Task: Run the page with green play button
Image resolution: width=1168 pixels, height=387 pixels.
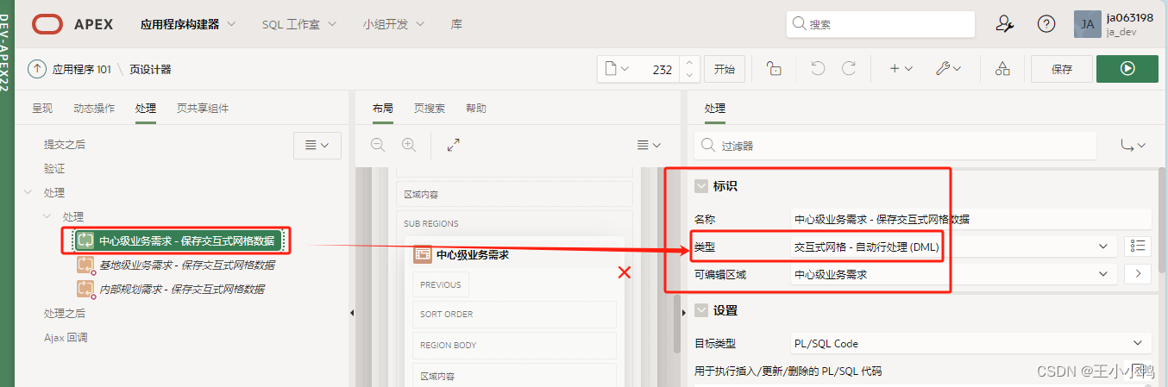Action: point(1127,69)
